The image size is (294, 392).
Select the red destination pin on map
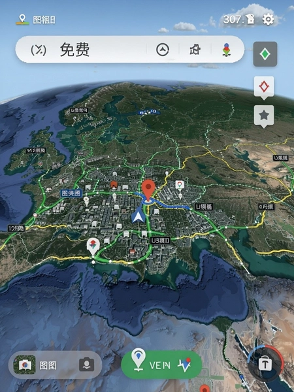click(148, 190)
